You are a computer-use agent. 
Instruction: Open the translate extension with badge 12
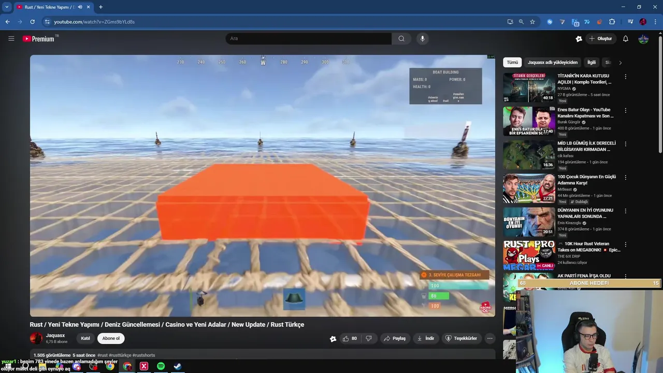[x=575, y=22]
